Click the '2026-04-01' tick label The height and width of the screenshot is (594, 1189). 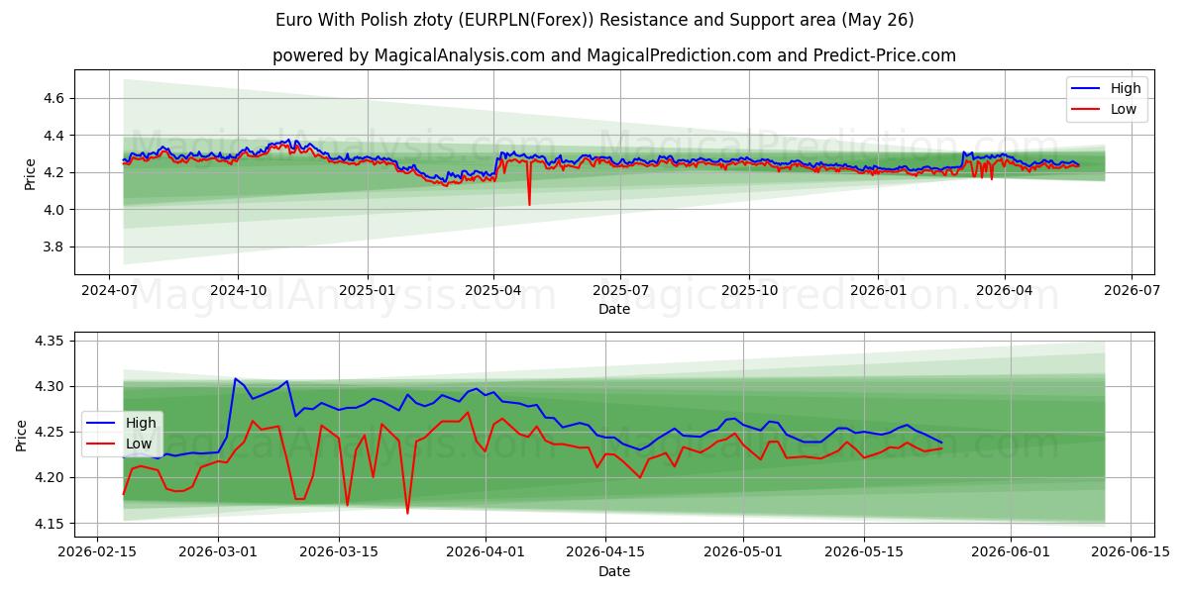[486, 553]
